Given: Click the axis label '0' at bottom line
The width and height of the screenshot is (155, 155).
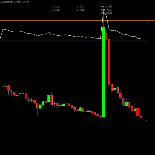Looking at the screenshot, I should (147, 121).
